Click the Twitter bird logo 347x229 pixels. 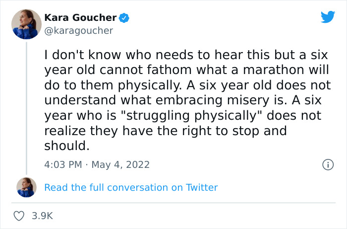328,17
